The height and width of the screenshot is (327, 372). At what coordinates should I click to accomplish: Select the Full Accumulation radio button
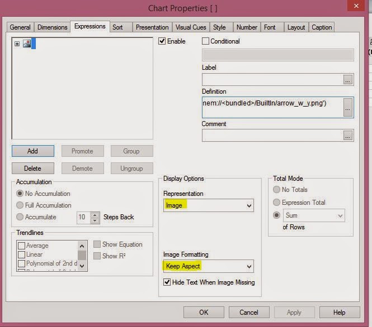pyautogui.click(x=20, y=205)
